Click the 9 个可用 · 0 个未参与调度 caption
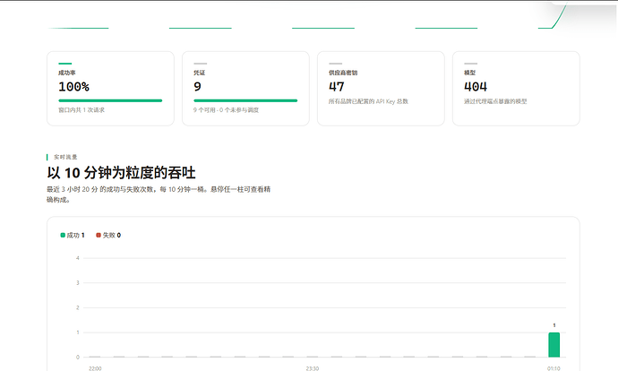Screen dimensions: 618x371 click(x=227, y=110)
